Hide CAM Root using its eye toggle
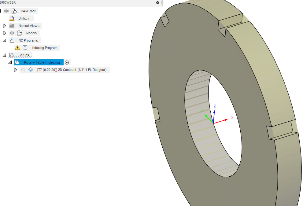 coord(6,11)
